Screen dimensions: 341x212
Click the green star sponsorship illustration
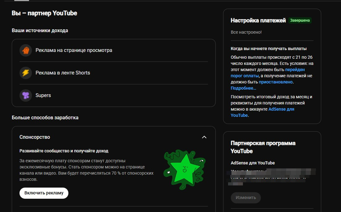pos(184,169)
